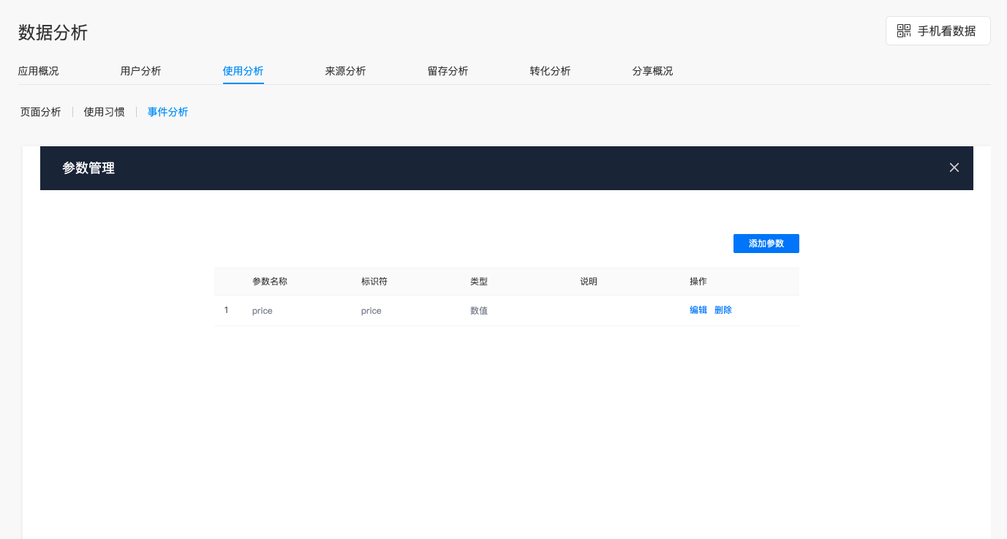Select the 事件分析 sub-tab

(167, 112)
